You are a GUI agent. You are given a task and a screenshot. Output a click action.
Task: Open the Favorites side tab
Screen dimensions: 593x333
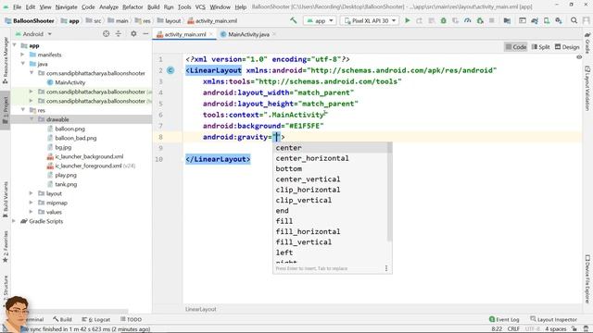coord(6,247)
